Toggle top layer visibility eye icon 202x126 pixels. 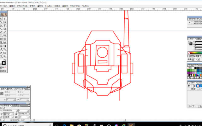click(189, 86)
